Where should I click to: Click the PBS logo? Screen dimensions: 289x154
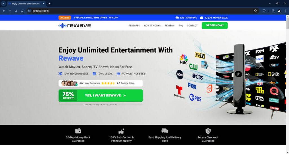195,98
